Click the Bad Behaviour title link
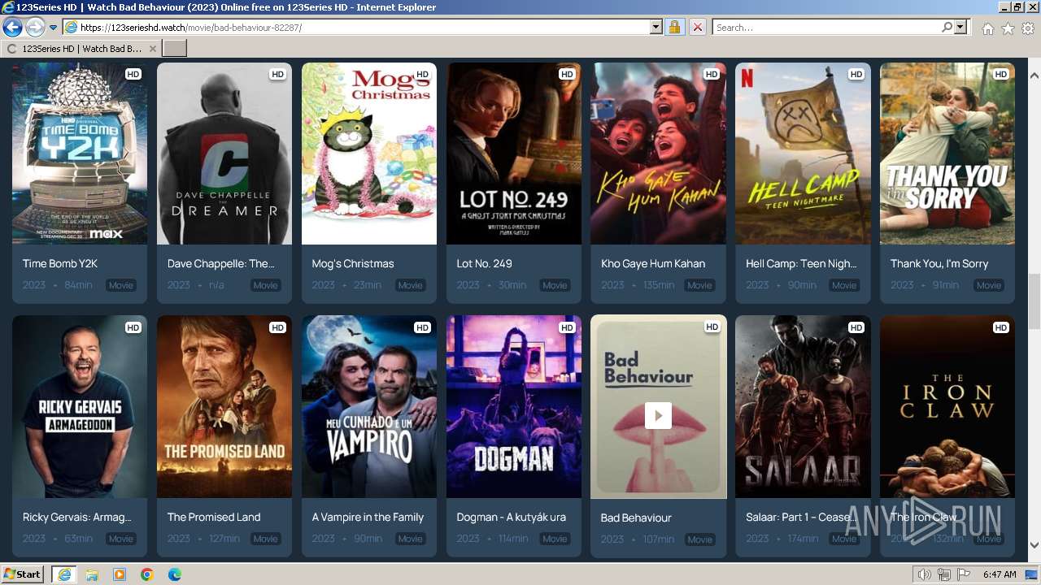This screenshot has height=585, width=1041. tap(636, 518)
